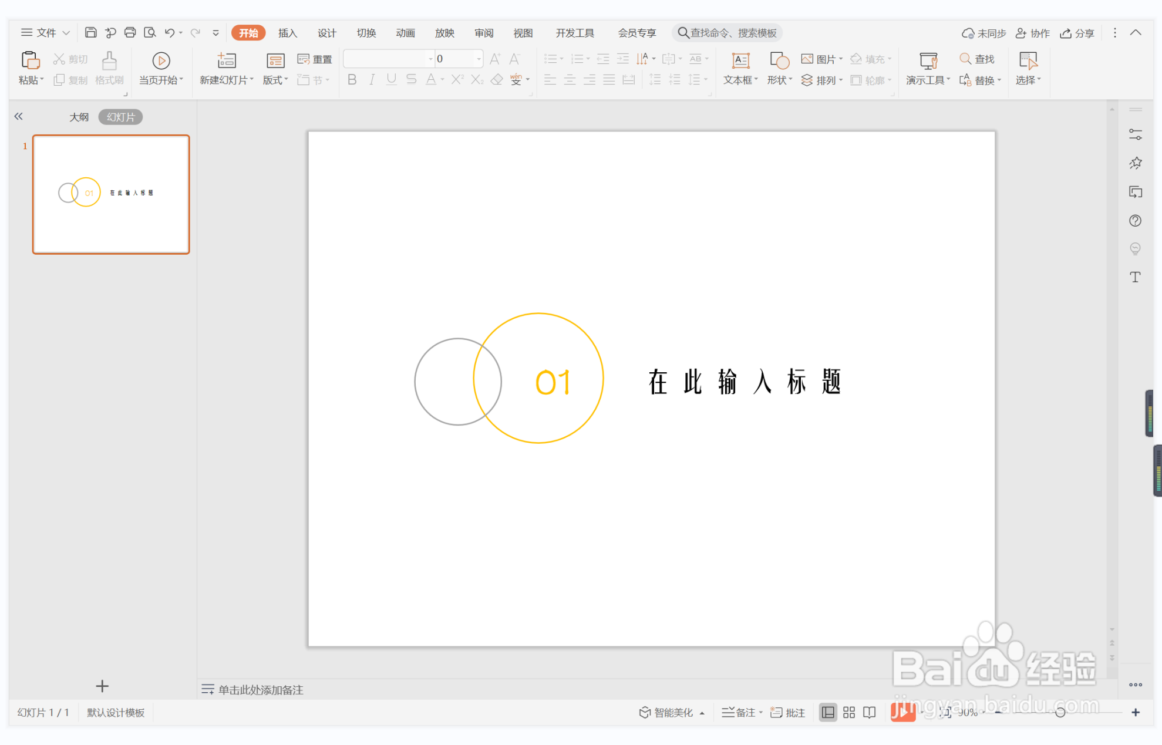Expand the font name combo box
Image resolution: width=1162 pixels, height=745 pixels.
click(x=430, y=59)
